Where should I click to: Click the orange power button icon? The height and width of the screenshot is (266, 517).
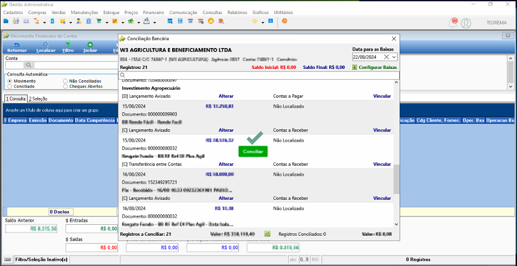pos(284,21)
